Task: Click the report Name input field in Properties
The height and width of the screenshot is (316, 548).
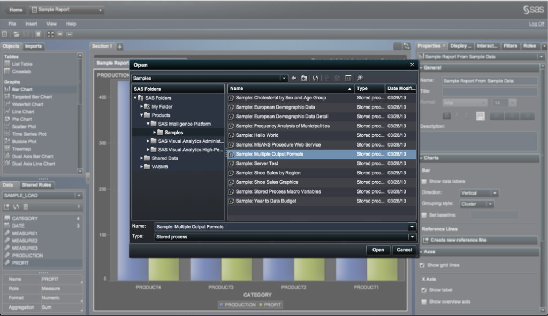Action: 490,81
